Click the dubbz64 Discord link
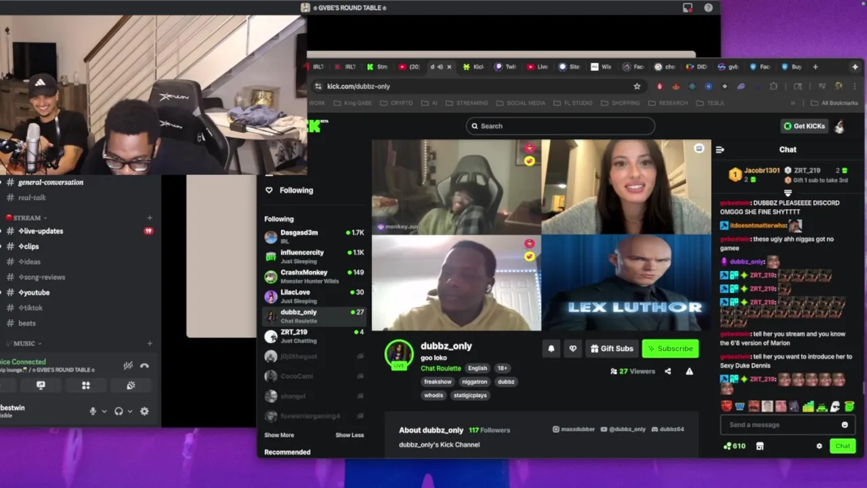This screenshot has height=488, width=867. (x=668, y=429)
